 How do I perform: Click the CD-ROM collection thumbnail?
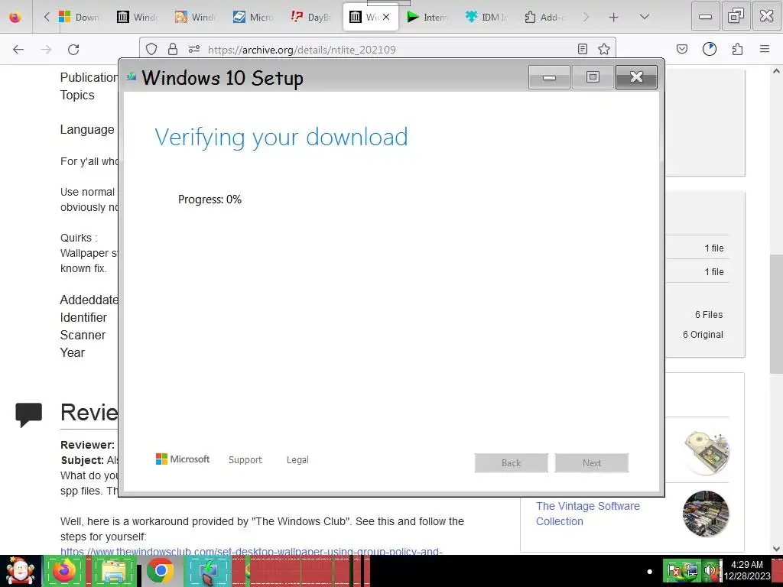click(707, 452)
